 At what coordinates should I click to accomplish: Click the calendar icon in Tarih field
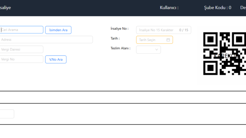tap(168, 40)
